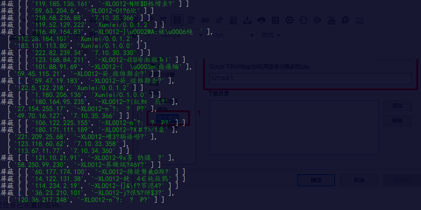Click the YouTube icon in the toolbar
The height and width of the screenshot is (210, 421).
[332, 20]
